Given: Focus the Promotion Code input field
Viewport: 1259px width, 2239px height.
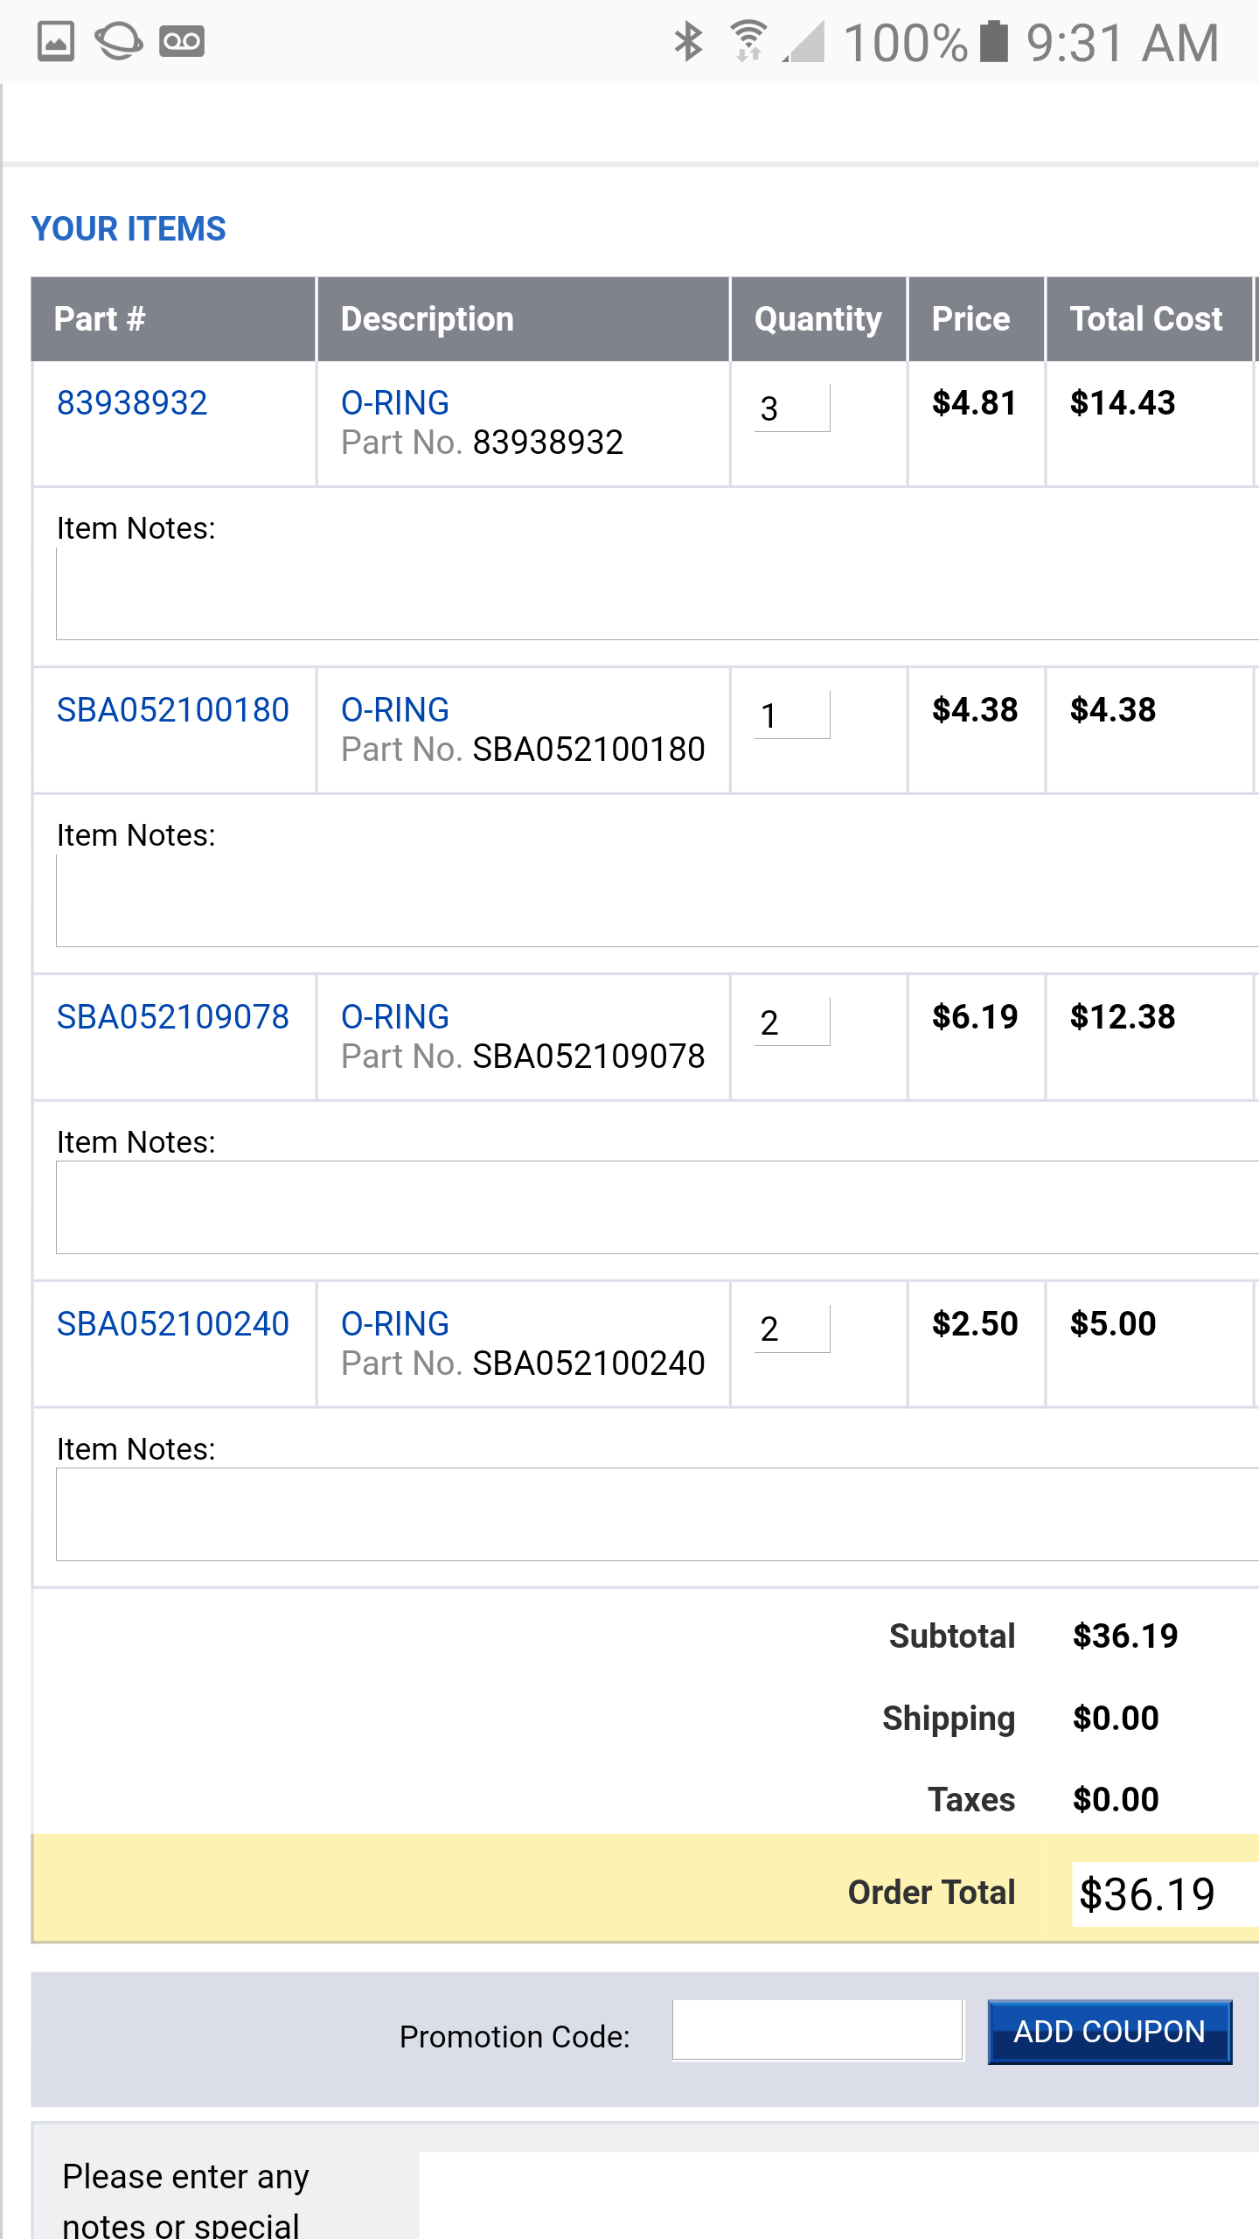Looking at the screenshot, I should (817, 2030).
